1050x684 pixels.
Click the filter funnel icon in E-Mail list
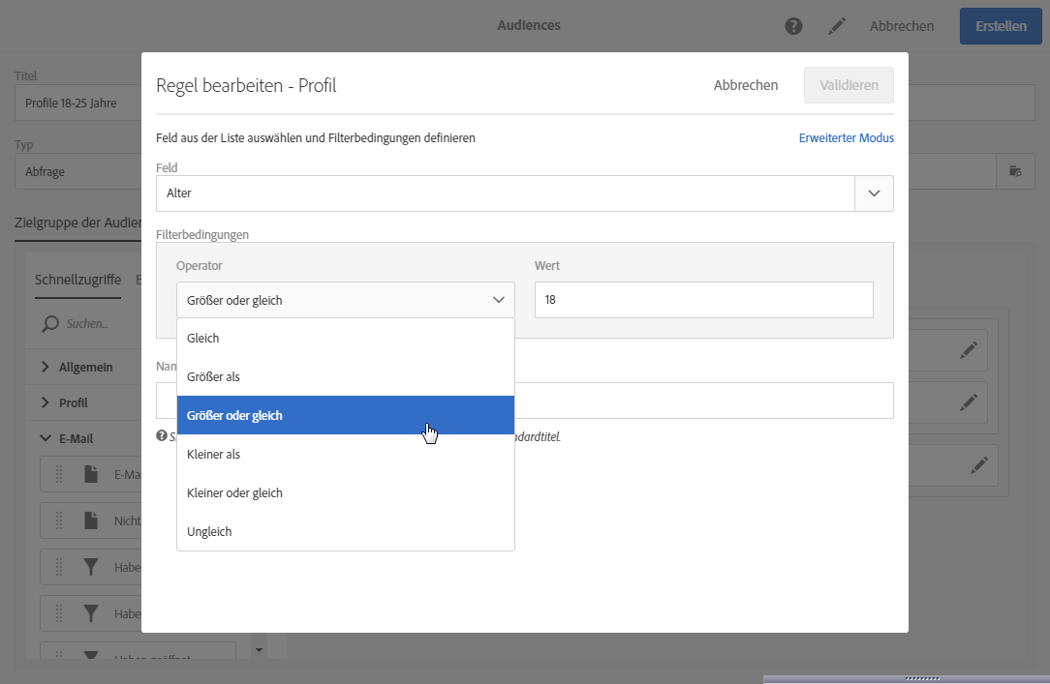point(91,568)
